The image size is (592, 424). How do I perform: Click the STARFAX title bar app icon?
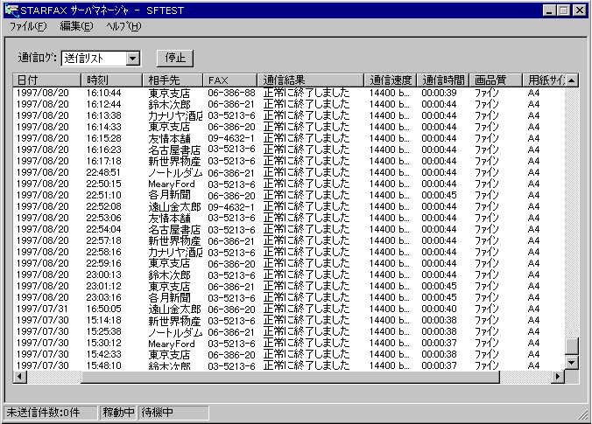(x=11, y=10)
